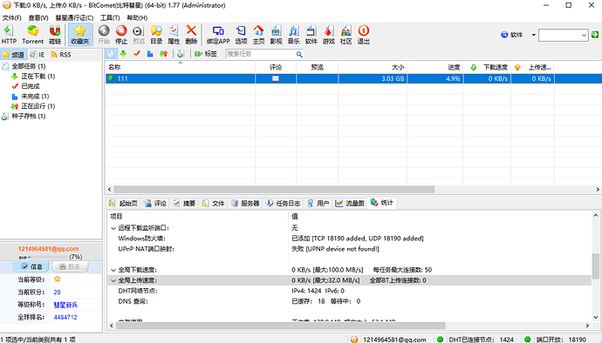Open the 帮助(H) menu
Viewport: 602px width, 343px height.
[x=137, y=17]
